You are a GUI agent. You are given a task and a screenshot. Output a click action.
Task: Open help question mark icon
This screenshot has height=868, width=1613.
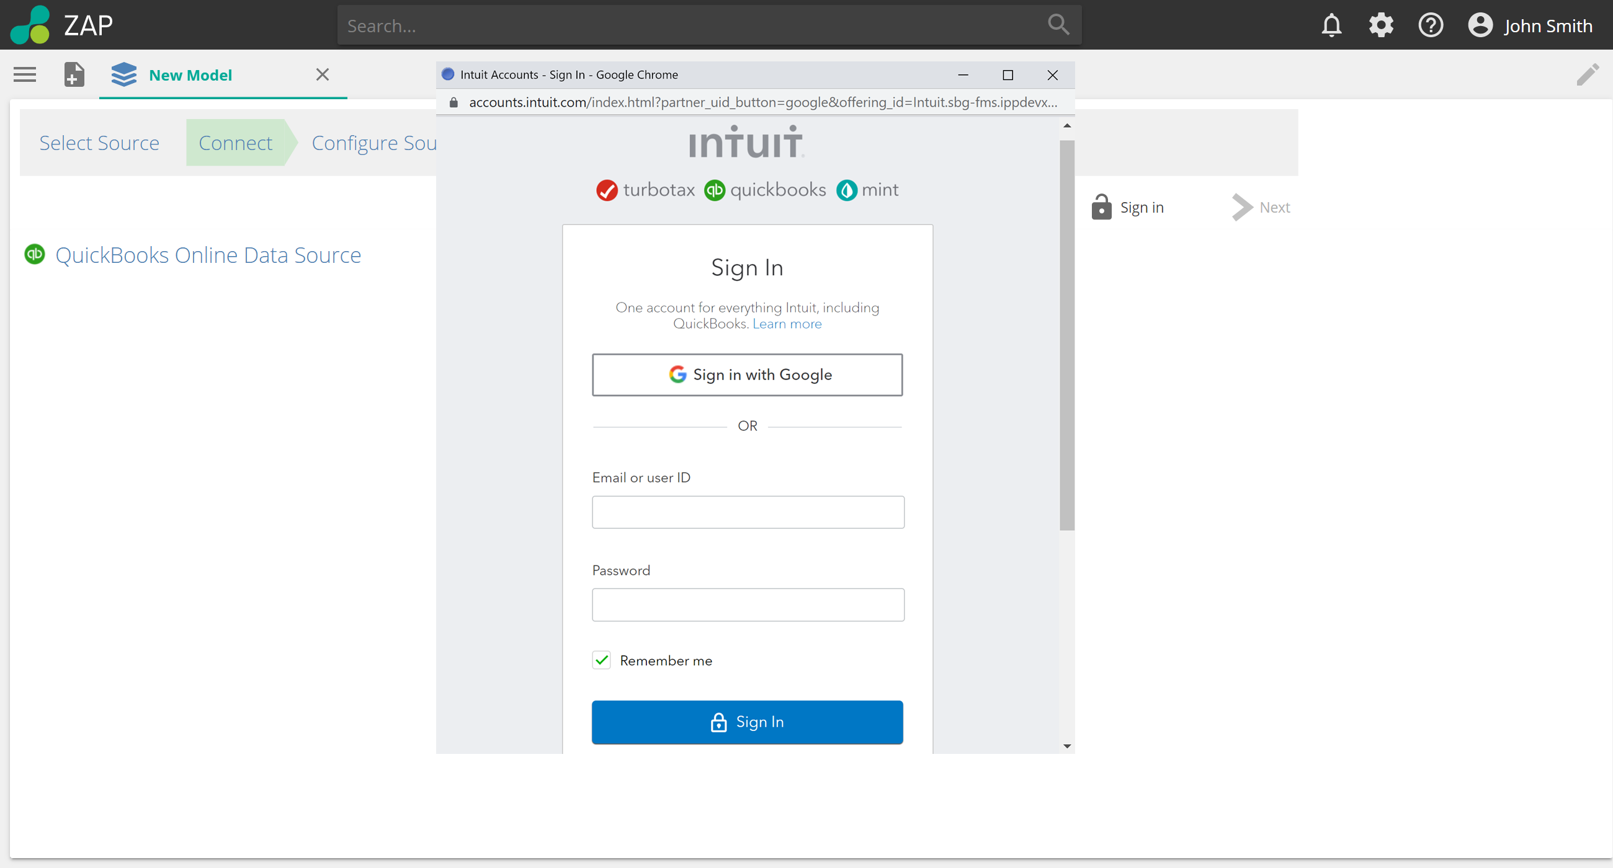(1431, 25)
